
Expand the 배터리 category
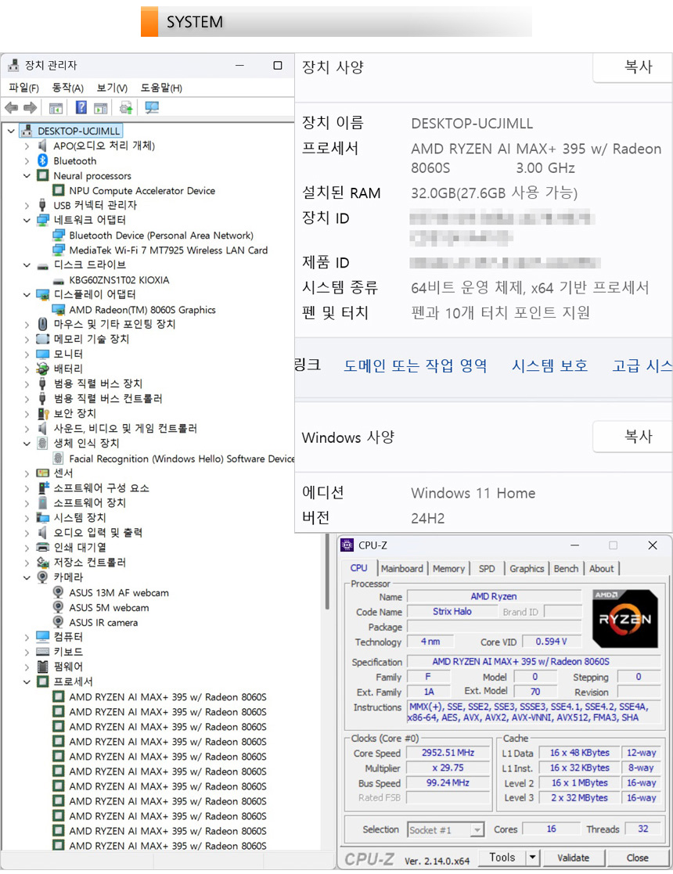coord(27,369)
